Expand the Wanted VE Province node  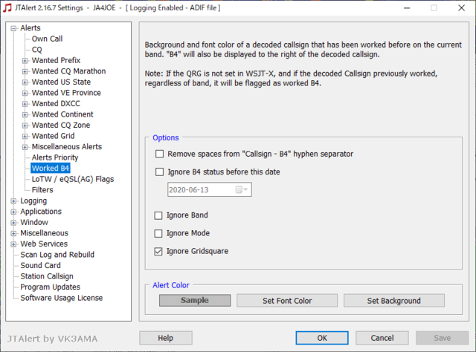point(25,93)
